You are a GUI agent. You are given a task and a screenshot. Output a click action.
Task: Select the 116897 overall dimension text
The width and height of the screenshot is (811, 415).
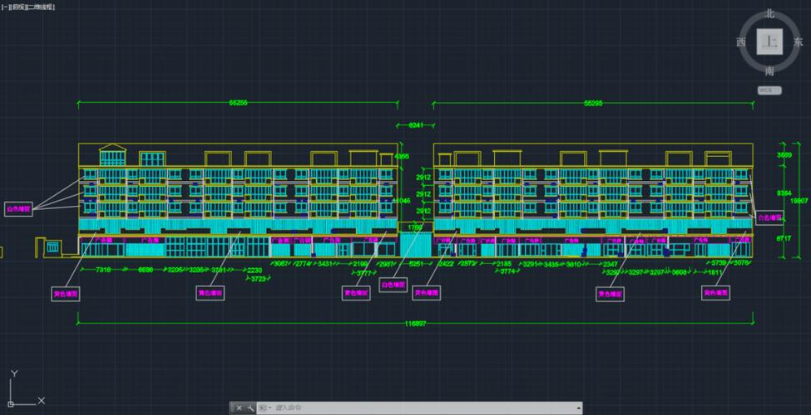pos(416,323)
